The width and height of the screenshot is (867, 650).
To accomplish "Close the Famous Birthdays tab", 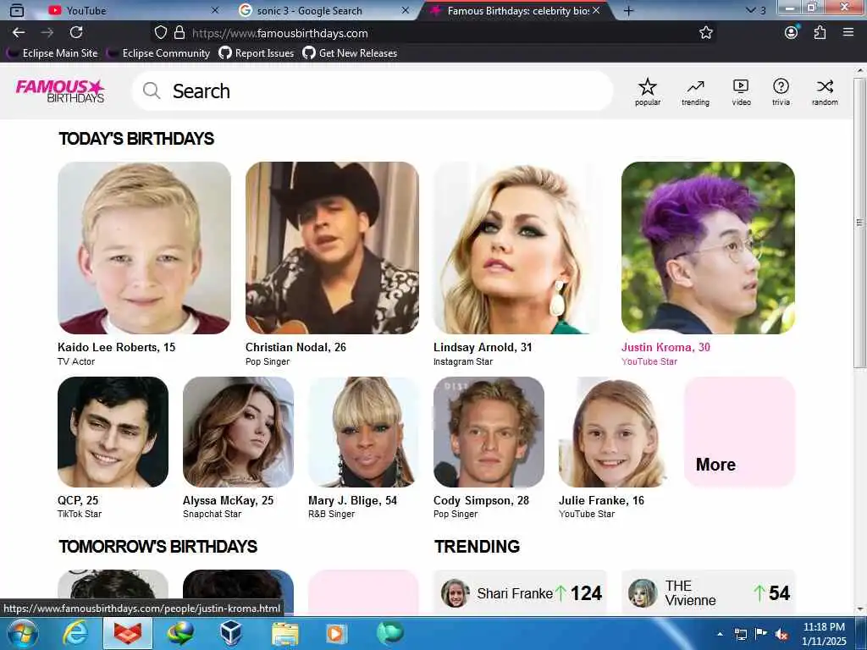I will pos(596,10).
